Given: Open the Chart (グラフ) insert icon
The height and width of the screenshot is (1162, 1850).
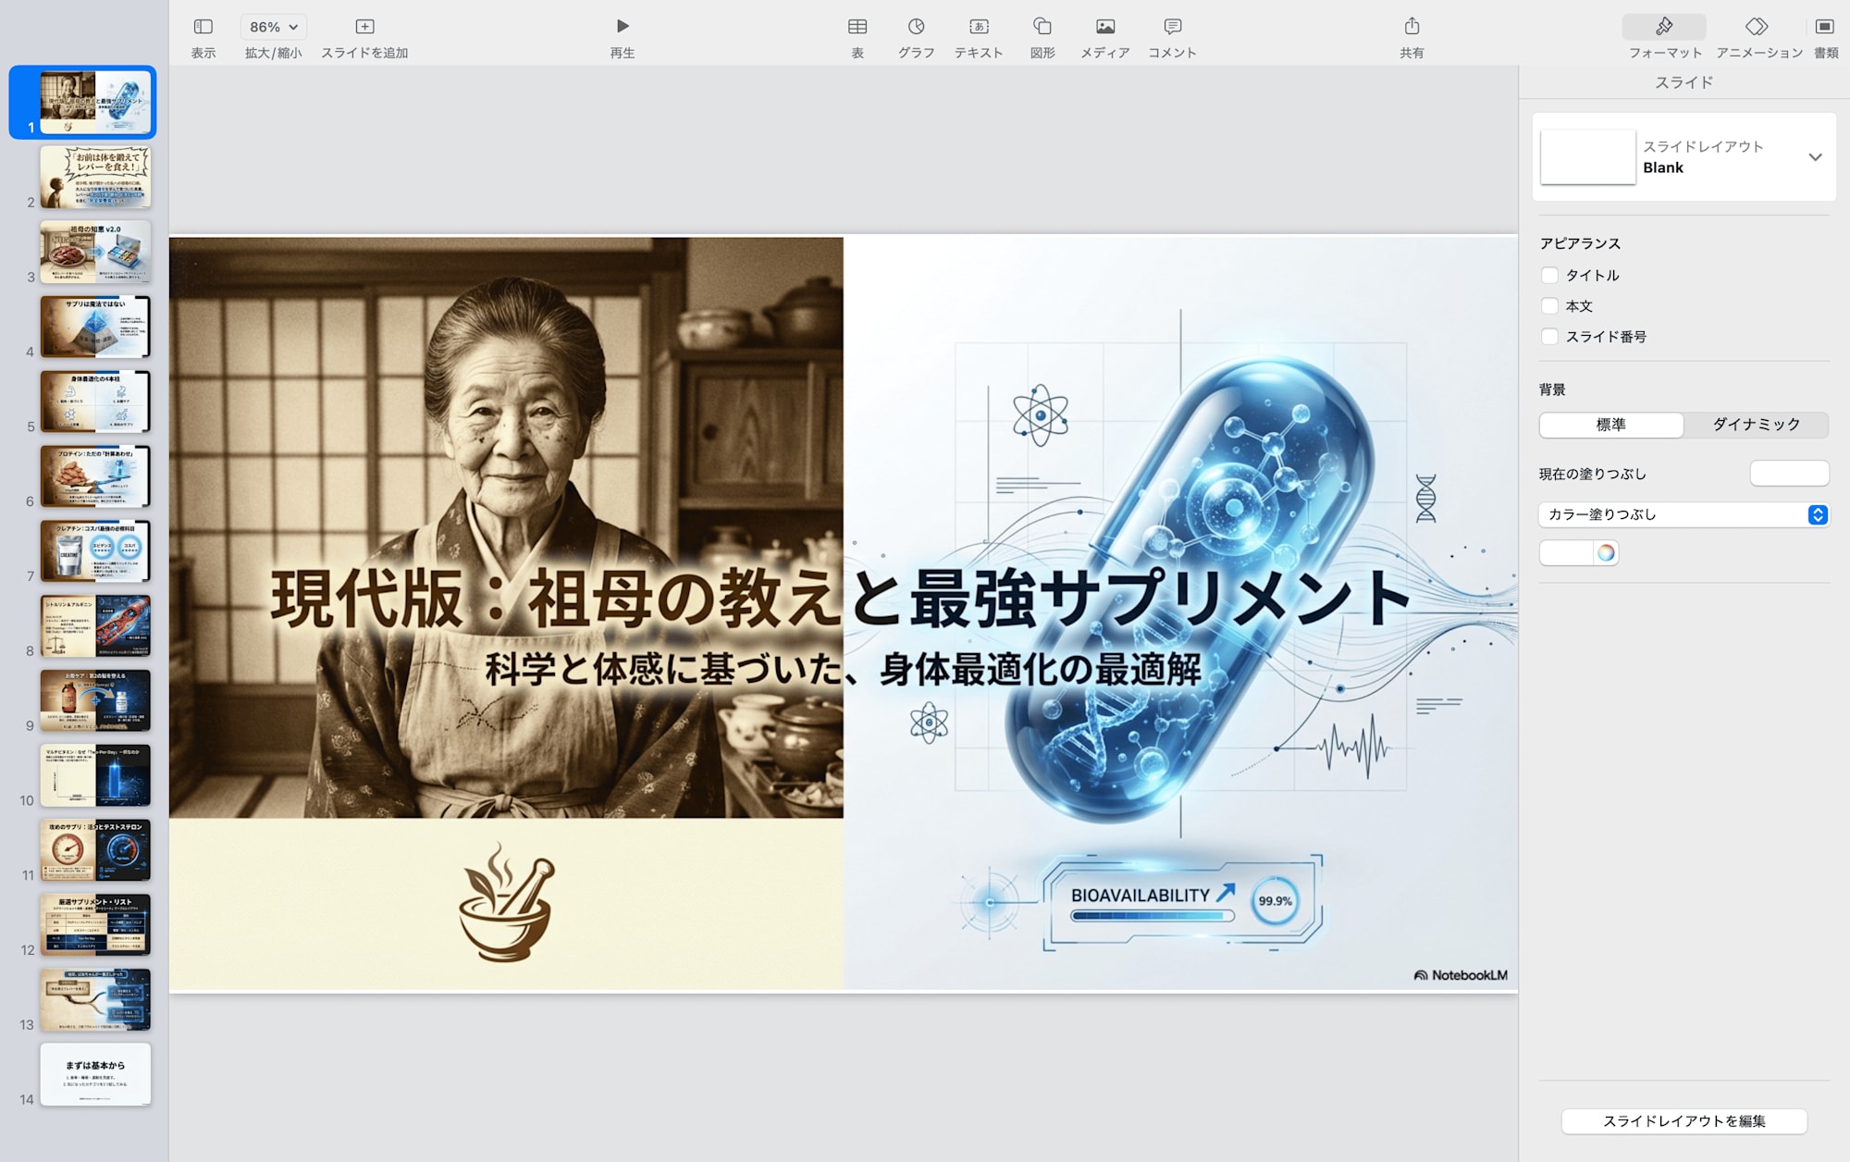Looking at the screenshot, I should 916,26.
